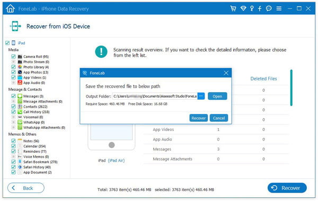Select the App Videos icon
This screenshot has height=201, width=318.
(x=20, y=77)
